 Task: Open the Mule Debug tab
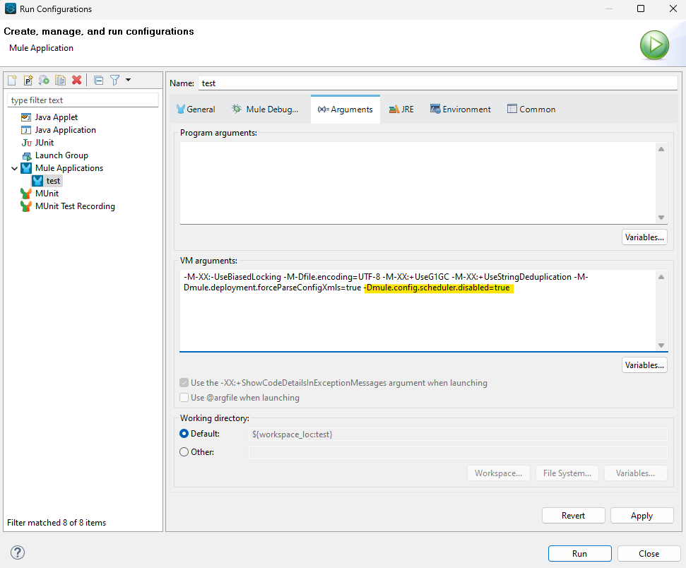[265, 110]
